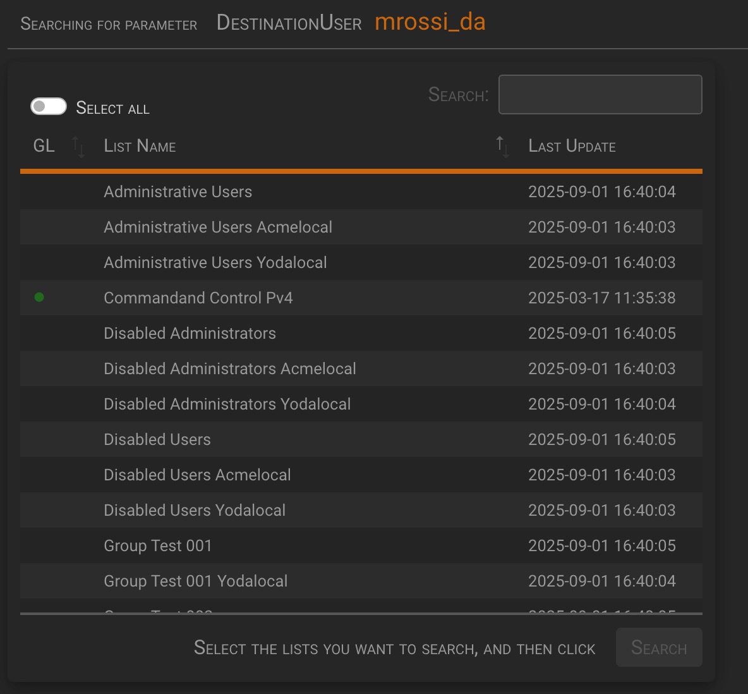Click green dot on Commandand Control Pv4
The height and width of the screenshot is (694, 748).
tap(39, 297)
